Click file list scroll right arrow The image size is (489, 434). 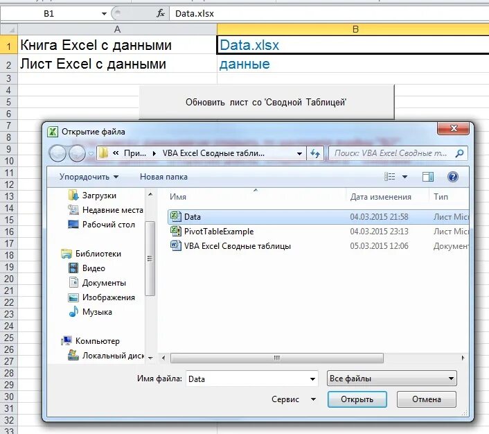click(463, 358)
